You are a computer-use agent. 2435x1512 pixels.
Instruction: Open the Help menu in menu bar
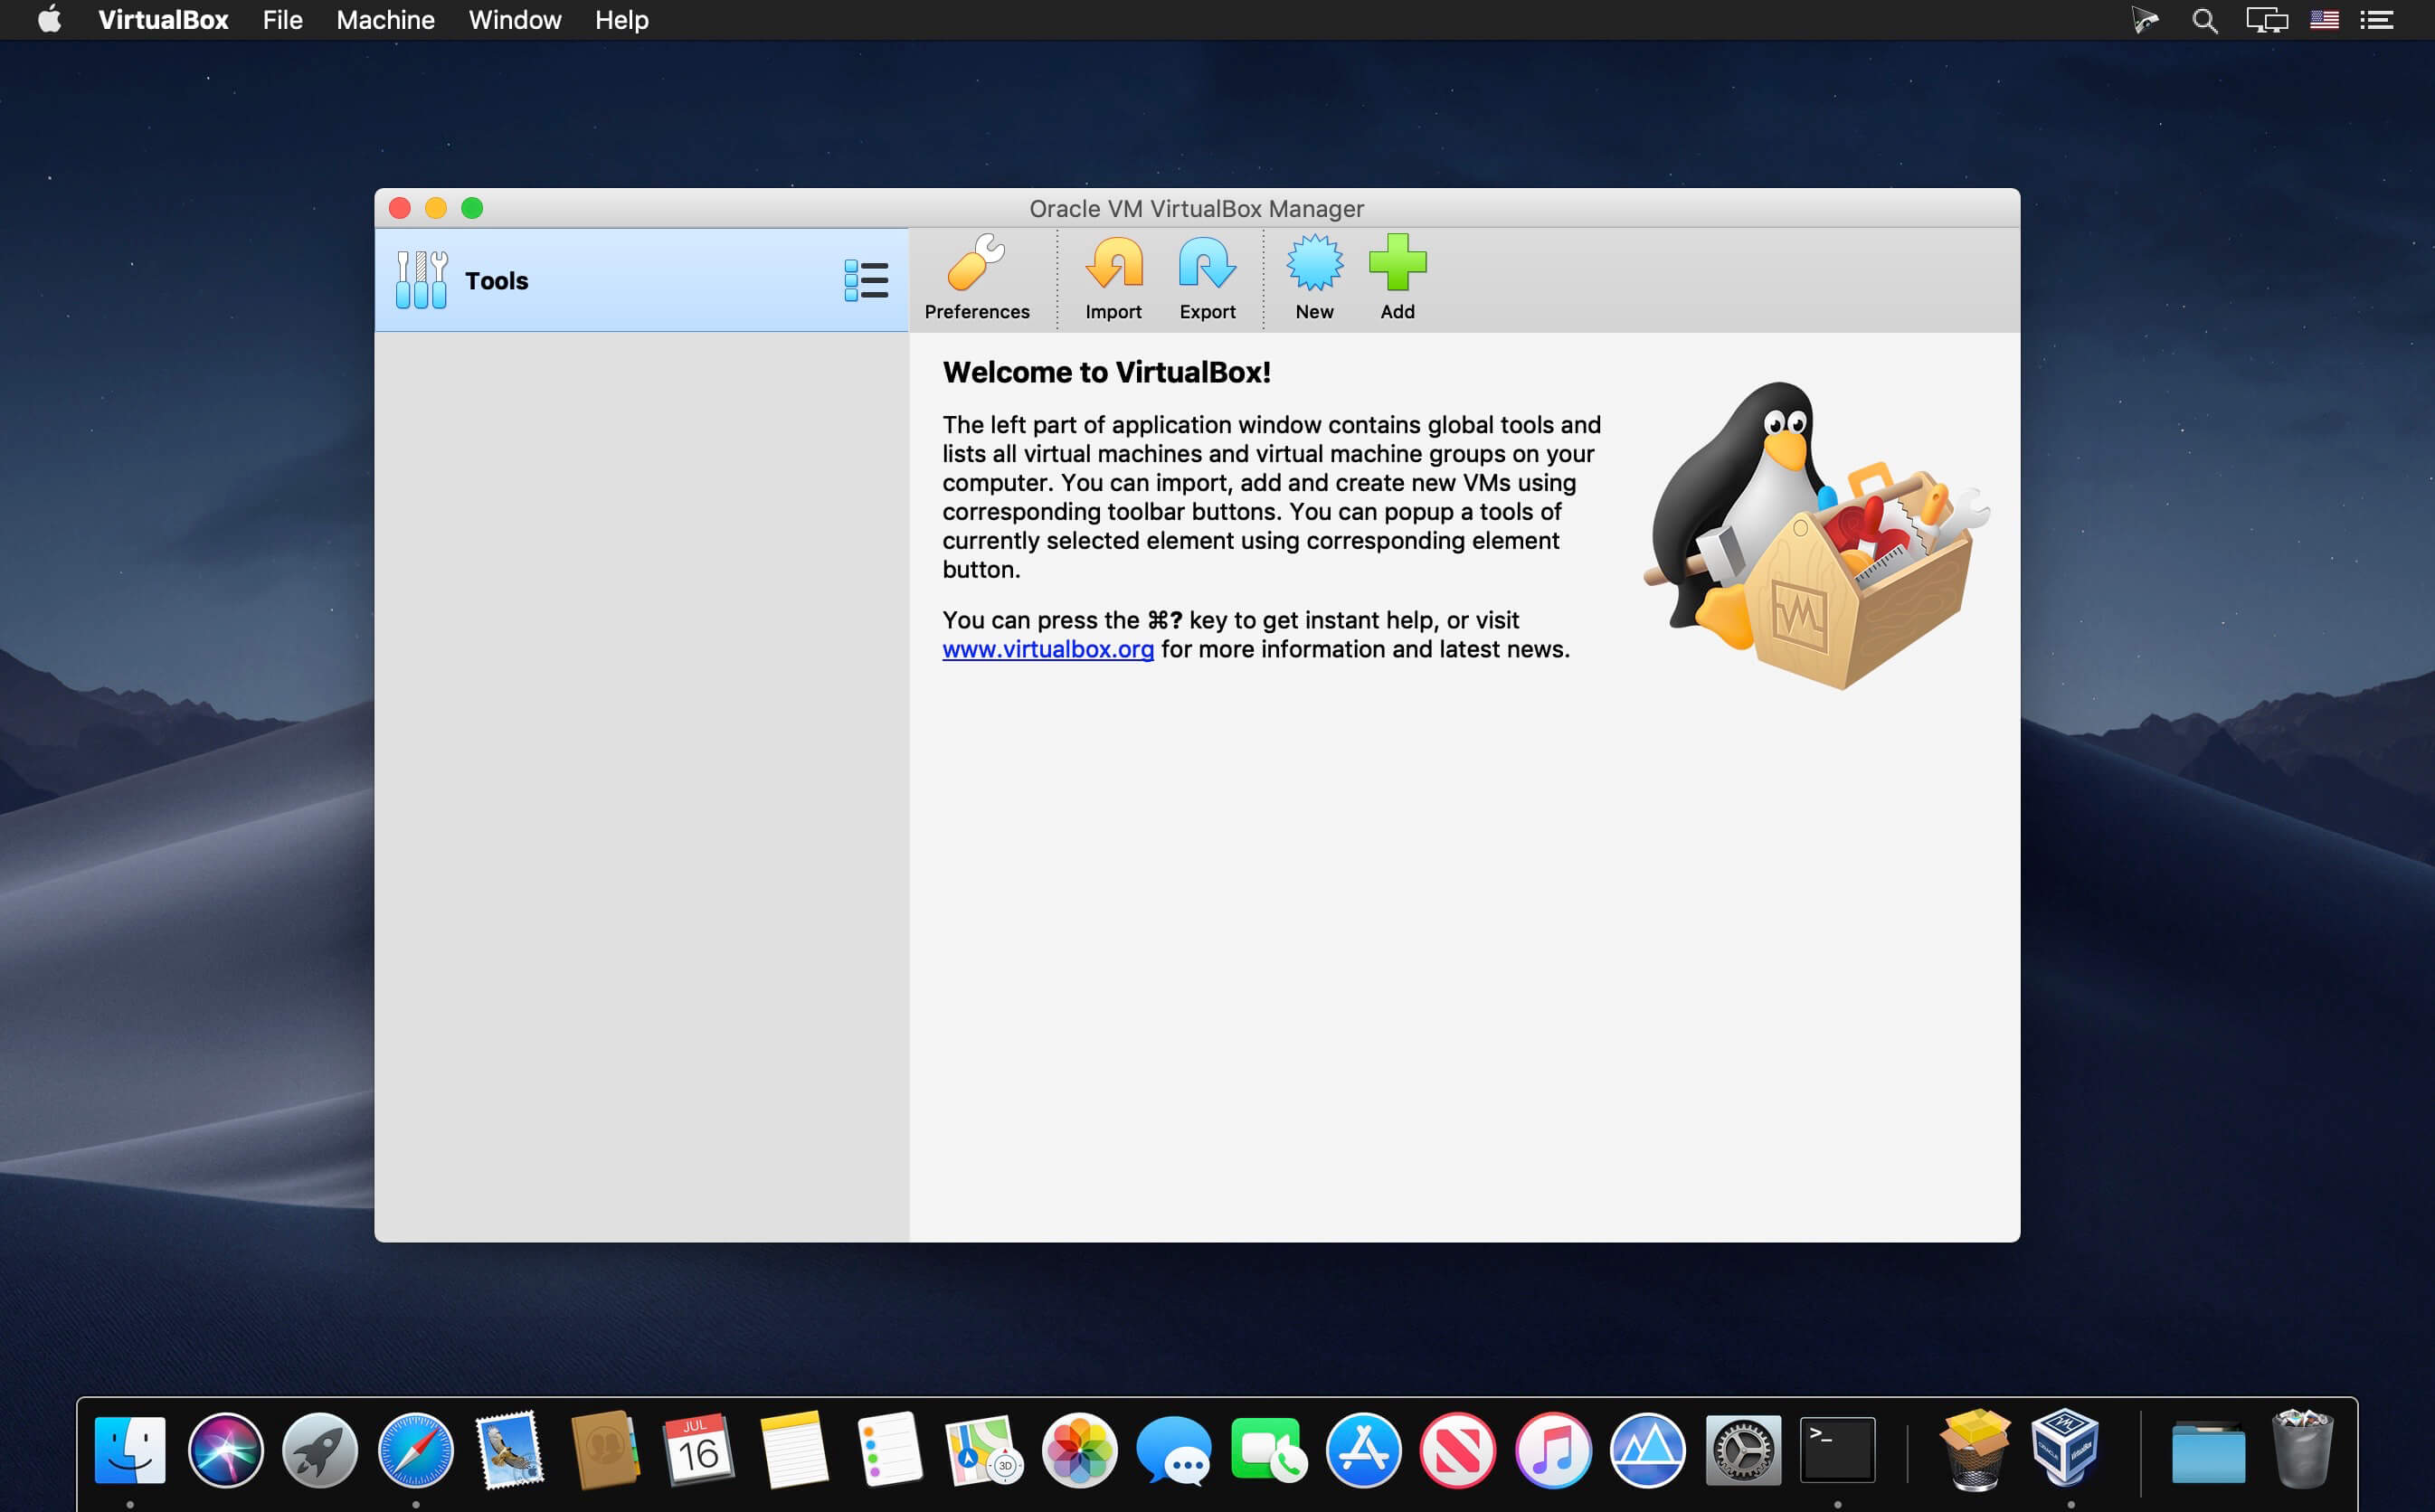[x=621, y=19]
